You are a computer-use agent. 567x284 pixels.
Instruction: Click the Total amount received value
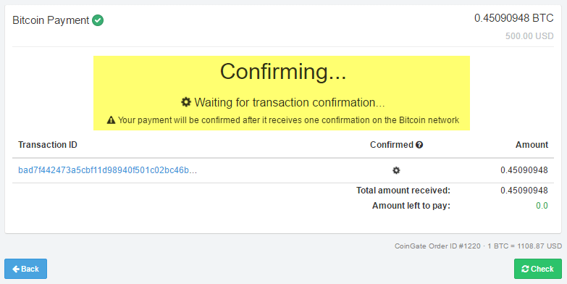524,191
